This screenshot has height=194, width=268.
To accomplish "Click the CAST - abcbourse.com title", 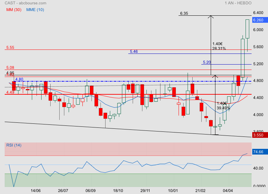I will click(25, 3).
